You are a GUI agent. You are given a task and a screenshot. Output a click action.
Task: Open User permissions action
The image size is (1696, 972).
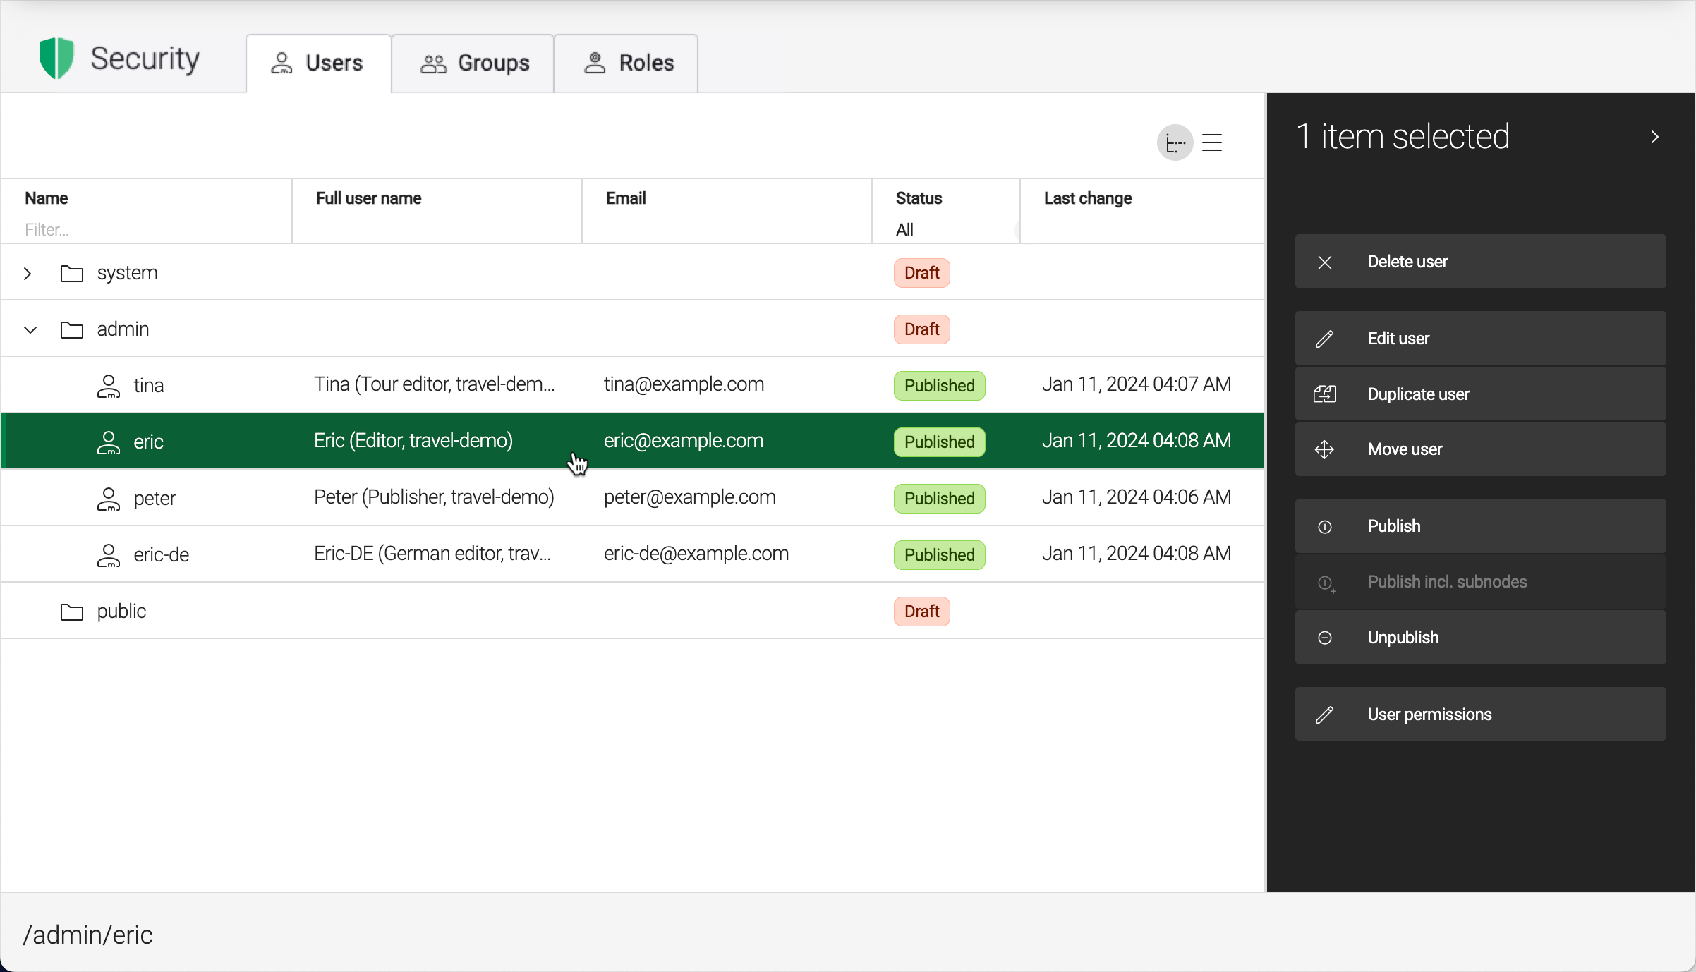[x=1479, y=715]
